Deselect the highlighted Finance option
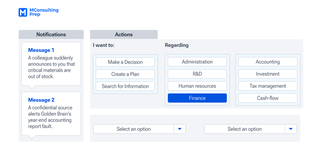319x160 pixels. pos(197,98)
